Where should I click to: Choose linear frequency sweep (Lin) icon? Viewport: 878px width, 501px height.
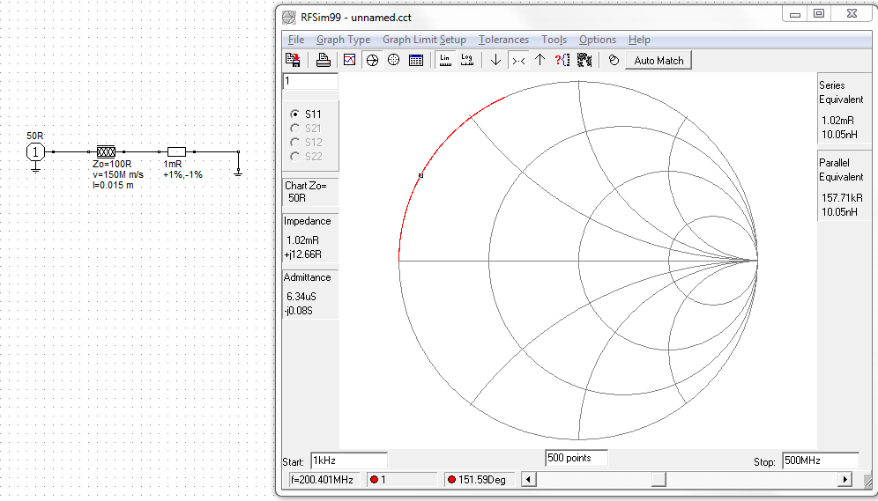(445, 60)
